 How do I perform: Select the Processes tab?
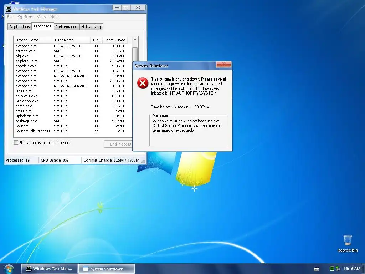coord(42,26)
